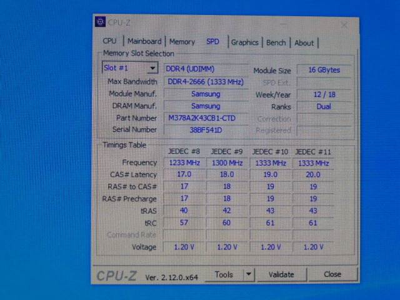Click the JEDEC #11 voltage 1.20 V cell
This screenshot has width=400, height=300.
313,247
